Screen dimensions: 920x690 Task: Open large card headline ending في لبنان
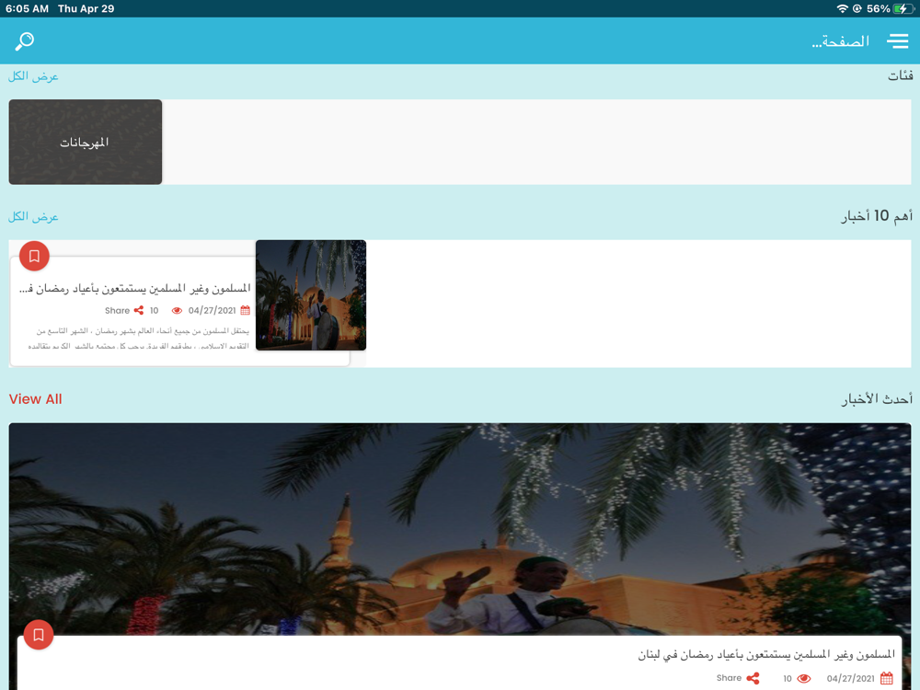(x=766, y=654)
